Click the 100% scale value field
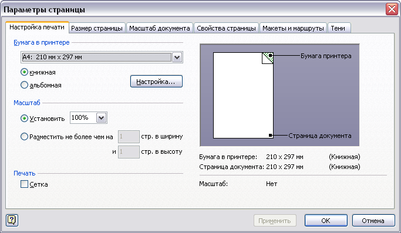Screen dimensions: 401x233 coord(83,118)
